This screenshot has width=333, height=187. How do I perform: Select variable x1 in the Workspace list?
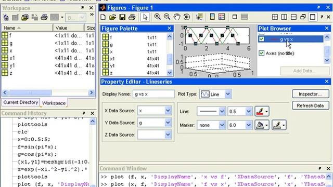point(48,58)
